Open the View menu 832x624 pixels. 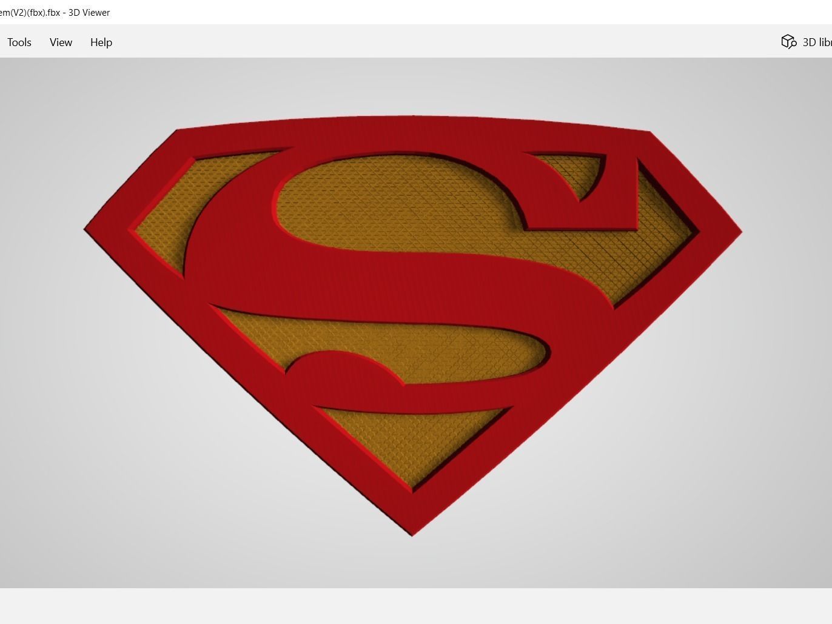[x=61, y=42]
